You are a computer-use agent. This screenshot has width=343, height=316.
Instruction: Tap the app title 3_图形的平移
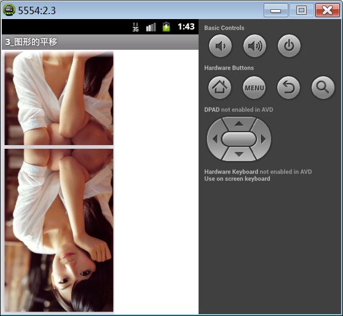click(31, 42)
